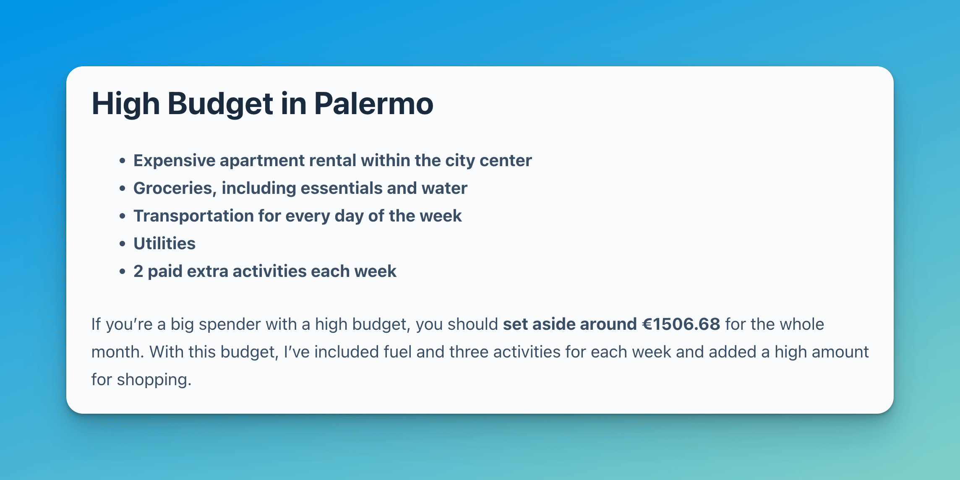Viewport: 960px width, 480px height.
Task: Click the bullet before 'Expensive apartment rental'
Action: tap(122, 161)
